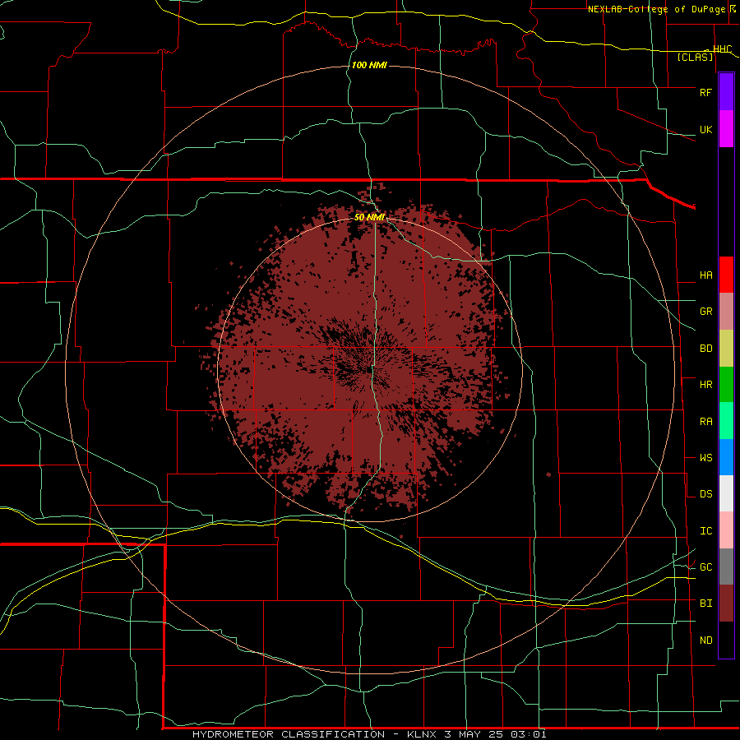Image resolution: width=740 pixels, height=740 pixels.
Task: Click the NEXLAB-College of DuPage credit text
Action: [x=656, y=9]
